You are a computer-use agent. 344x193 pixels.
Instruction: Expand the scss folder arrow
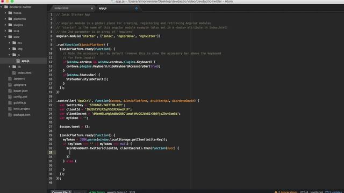tap(5, 31)
